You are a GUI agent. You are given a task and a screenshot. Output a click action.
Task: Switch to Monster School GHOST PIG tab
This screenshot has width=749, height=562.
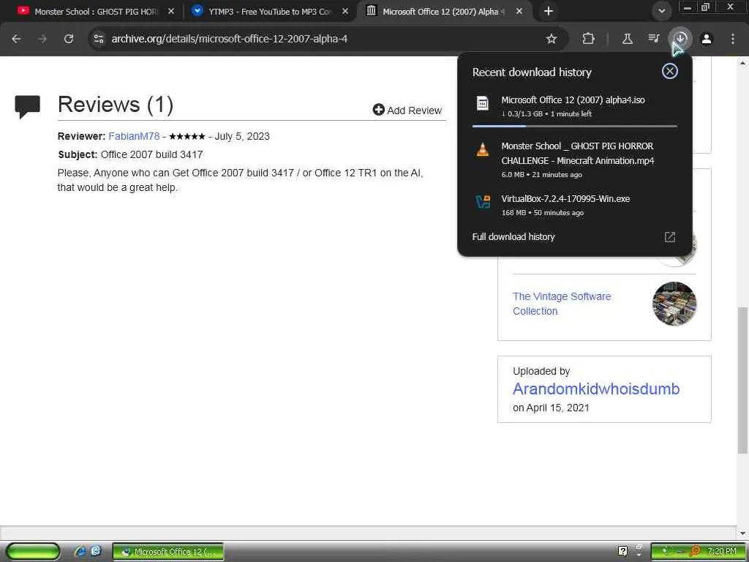click(96, 11)
